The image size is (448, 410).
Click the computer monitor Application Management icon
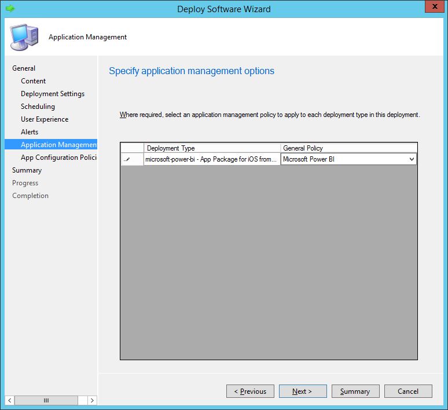24,37
